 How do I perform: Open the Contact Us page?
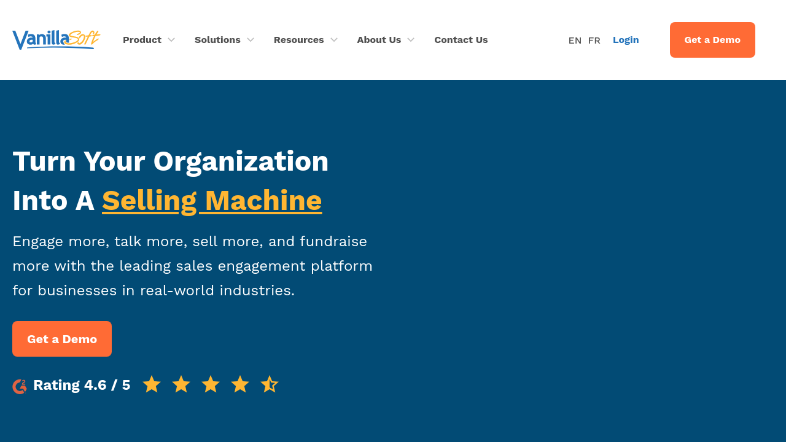click(461, 40)
